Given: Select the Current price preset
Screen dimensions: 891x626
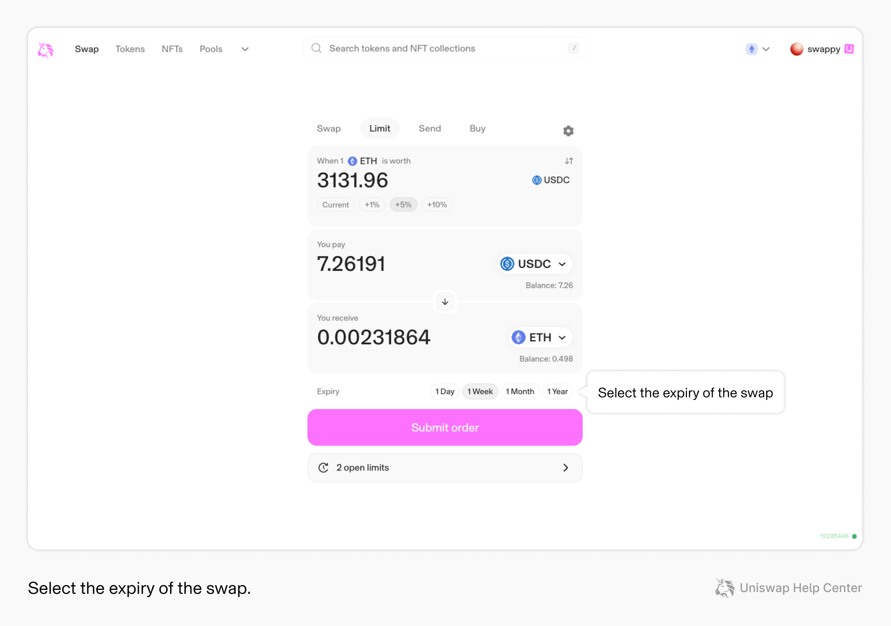Looking at the screenshot, I should (335, 205).
